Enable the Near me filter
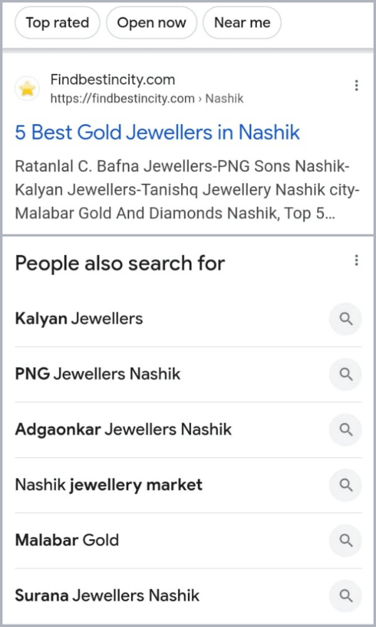Viewport: 376px width, 627px height. coord(242,23)
